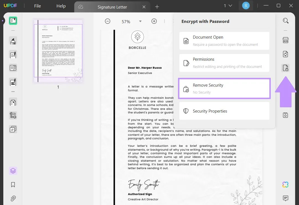Viewport: 299px width, 205px height.
Task: Open the Crop Pages tool
Action: coord(13,115)
